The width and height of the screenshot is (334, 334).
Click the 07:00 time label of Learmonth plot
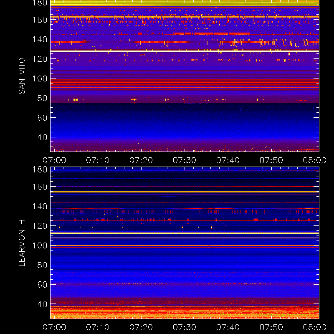click(54, 327)
